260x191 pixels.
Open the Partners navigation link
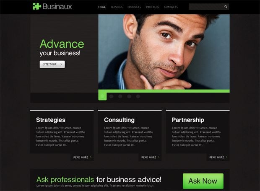[x=153, y=7]
